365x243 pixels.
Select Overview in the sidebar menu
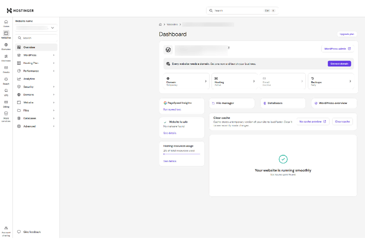(36, 47)
